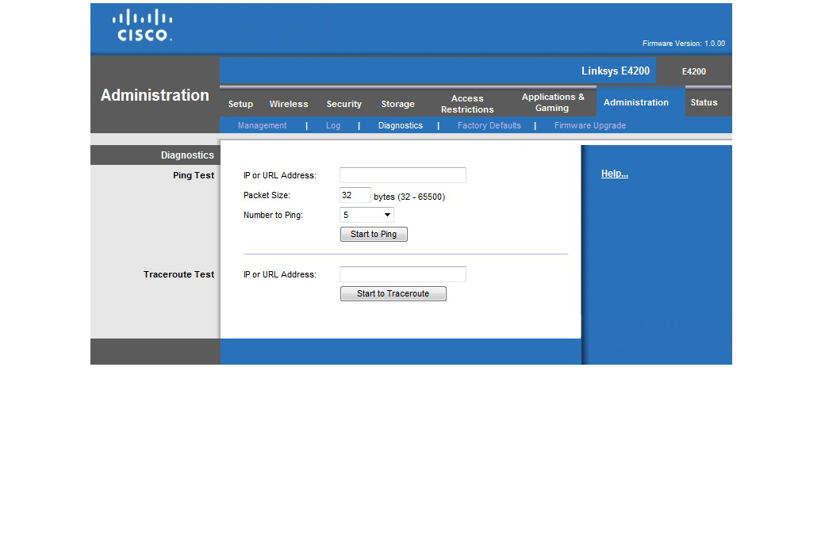The width and height of the screenshot is (825, 547).
Task: Select the Diagnostics sub-menu
Action: click(400, 125)
